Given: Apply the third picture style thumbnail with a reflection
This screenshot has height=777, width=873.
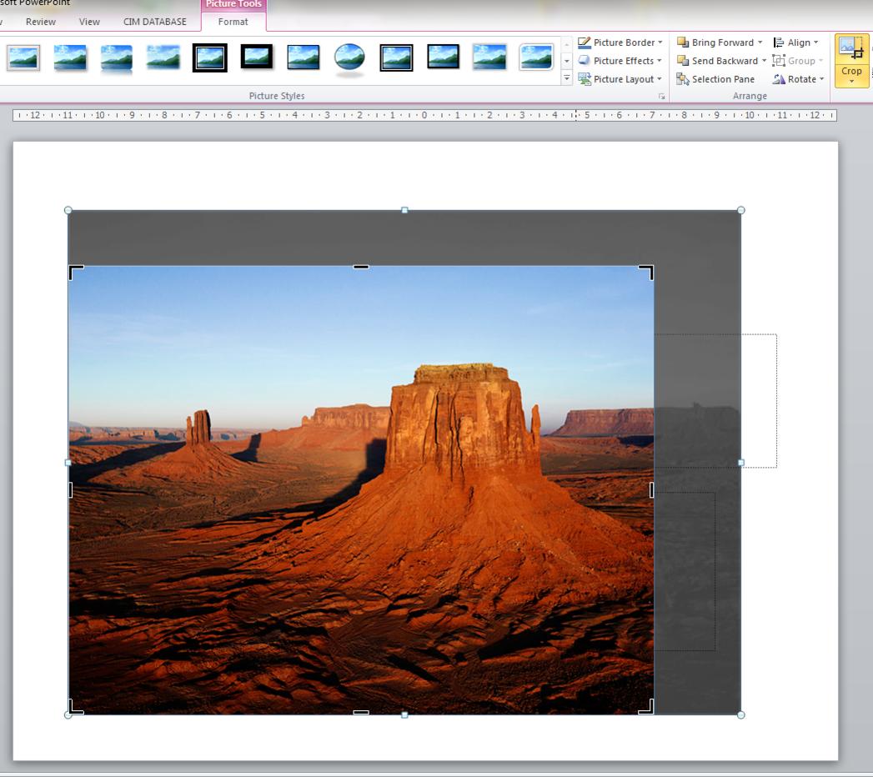Looking at the screenshot, I should pyautogui.click(x=117, y=58).
